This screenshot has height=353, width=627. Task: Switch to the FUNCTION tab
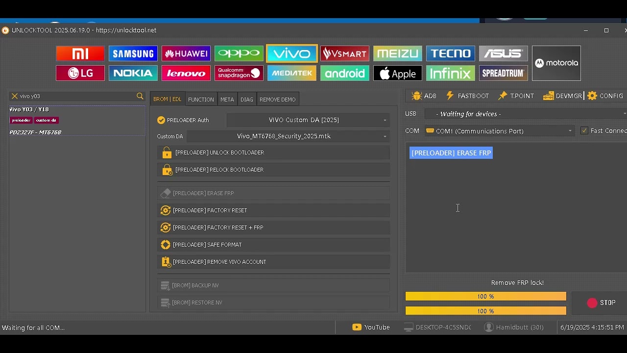pyautogui.click(x=201, y=99)
